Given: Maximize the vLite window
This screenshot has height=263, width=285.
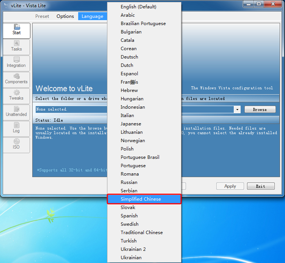Looking at the screenshot, I should click(x=259, y=4).
